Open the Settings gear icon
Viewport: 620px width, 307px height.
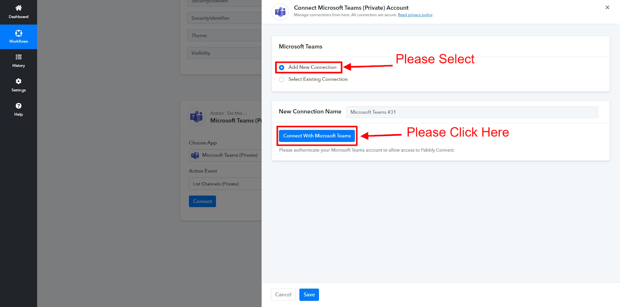pos(18,81)
